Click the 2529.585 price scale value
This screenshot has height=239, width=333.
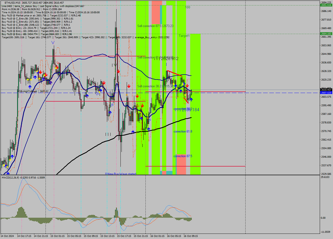pos(326,174)
